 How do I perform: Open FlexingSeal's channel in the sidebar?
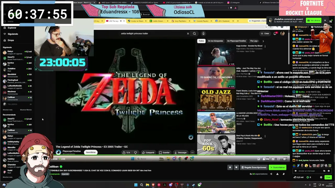coord(17,81)
